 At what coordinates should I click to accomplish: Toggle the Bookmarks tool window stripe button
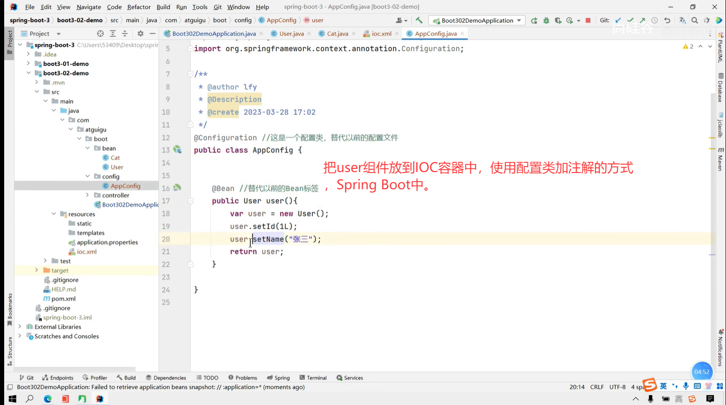pos(9,310)
